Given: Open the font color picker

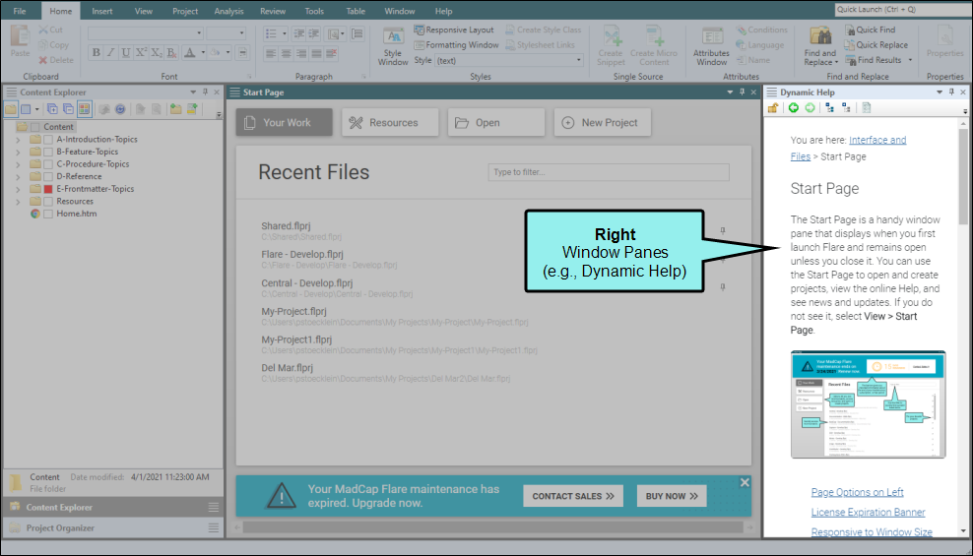Looking at the screenshot, I should [203, 53].
